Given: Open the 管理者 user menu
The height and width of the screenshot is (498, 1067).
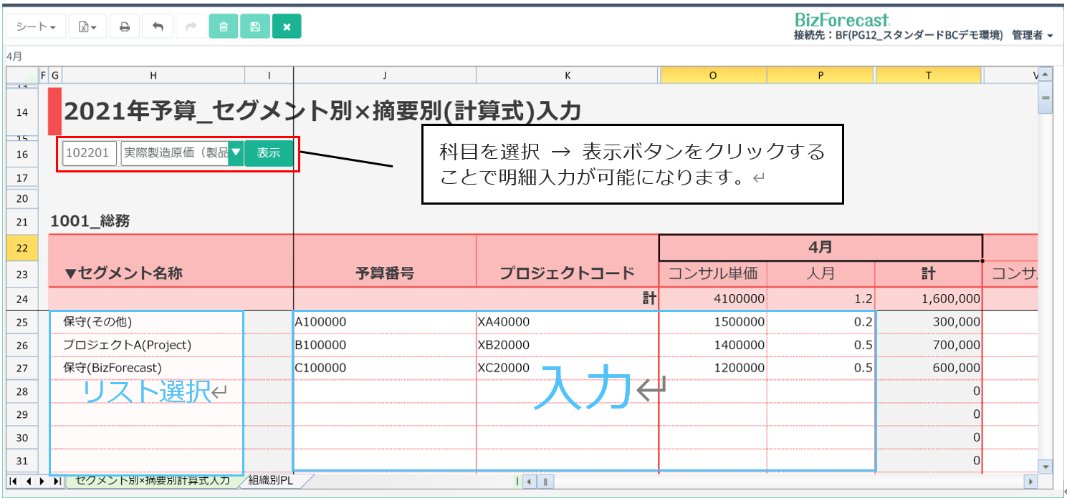Looking at the screenshot, I should point(1032,35).
